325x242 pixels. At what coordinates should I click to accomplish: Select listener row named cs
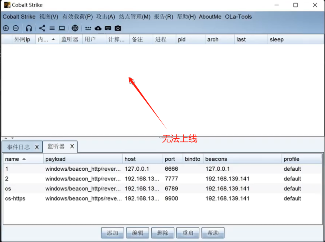click(x=162, y=188)
